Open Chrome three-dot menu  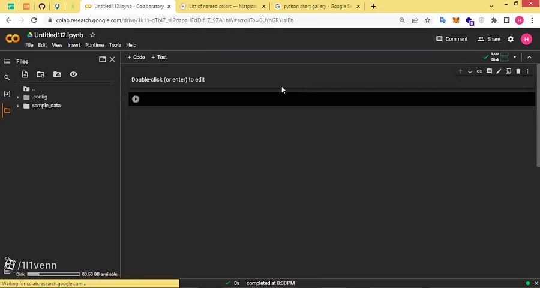click(532, 20)
